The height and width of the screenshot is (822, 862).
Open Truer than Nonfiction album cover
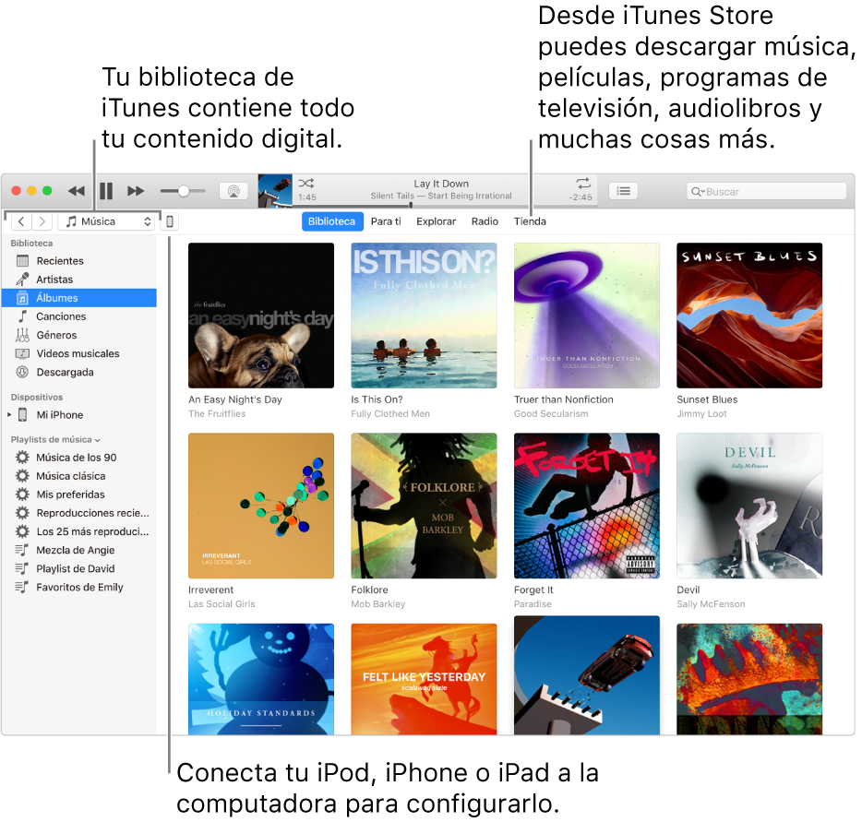[x=587, y=316]
